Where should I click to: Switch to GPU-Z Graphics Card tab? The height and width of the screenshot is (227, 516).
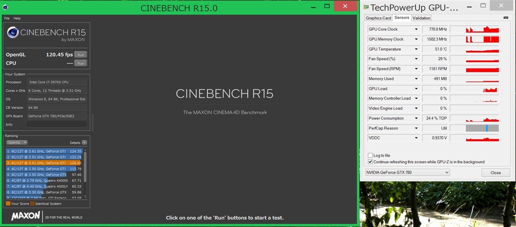378,18
